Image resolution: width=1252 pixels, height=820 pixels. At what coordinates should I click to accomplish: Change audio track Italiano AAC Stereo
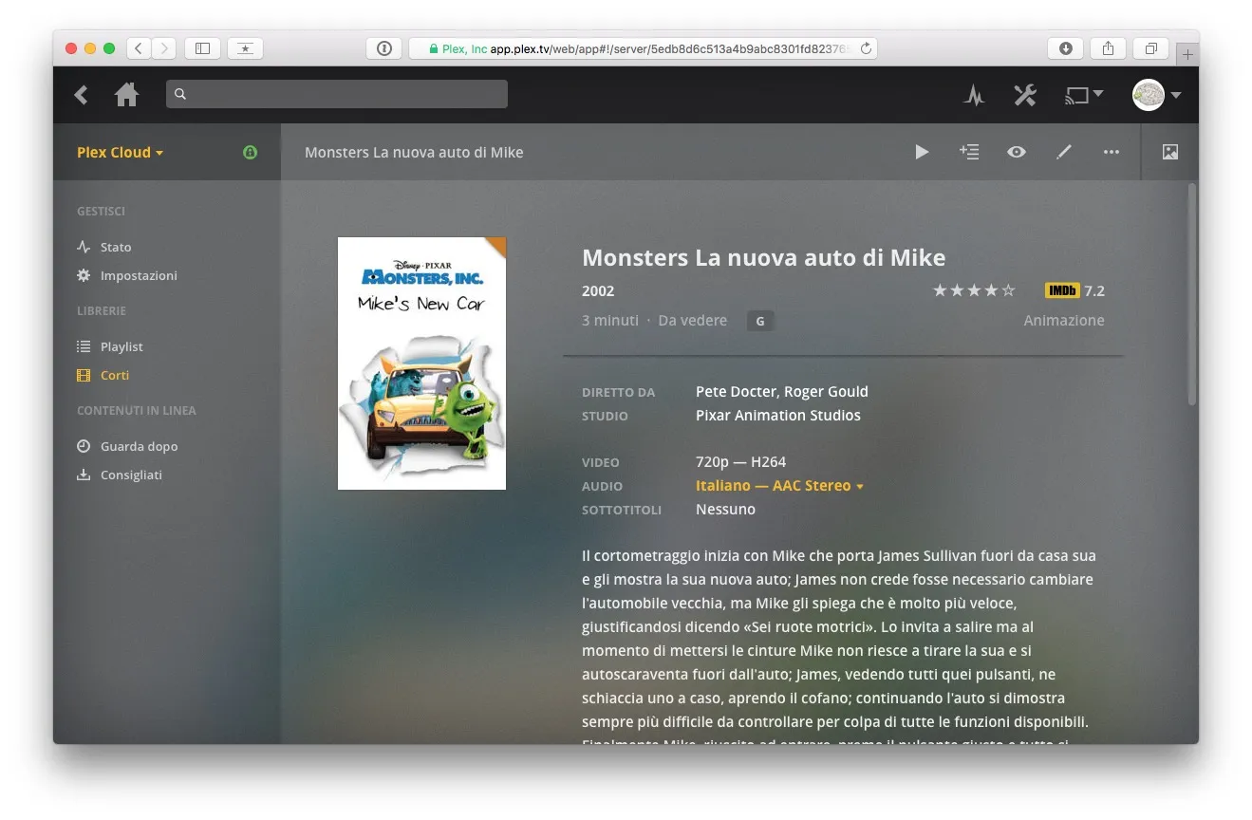pyautogui.click(x=779, y=485)
